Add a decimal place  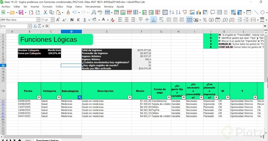[225, 20]
